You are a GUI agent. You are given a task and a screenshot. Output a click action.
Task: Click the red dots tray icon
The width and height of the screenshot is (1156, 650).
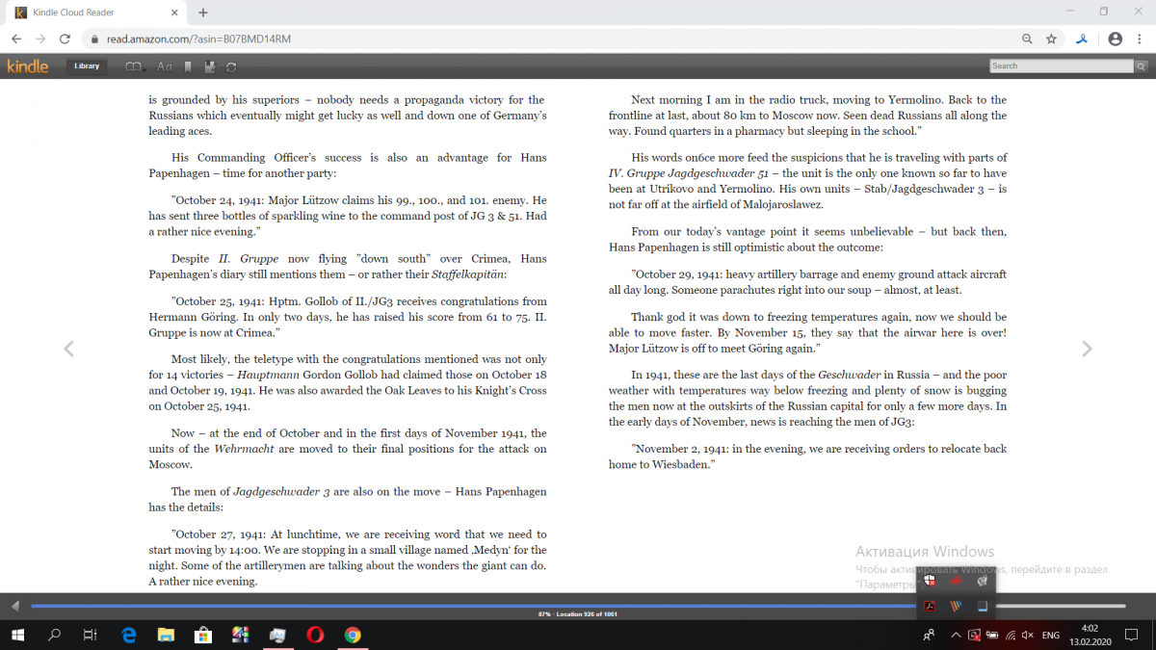click(x=957, y=581)
